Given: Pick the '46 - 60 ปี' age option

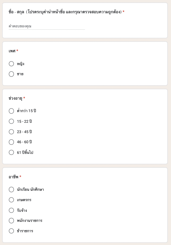Looking at the screenshot, I should click(x=11, y=142).
